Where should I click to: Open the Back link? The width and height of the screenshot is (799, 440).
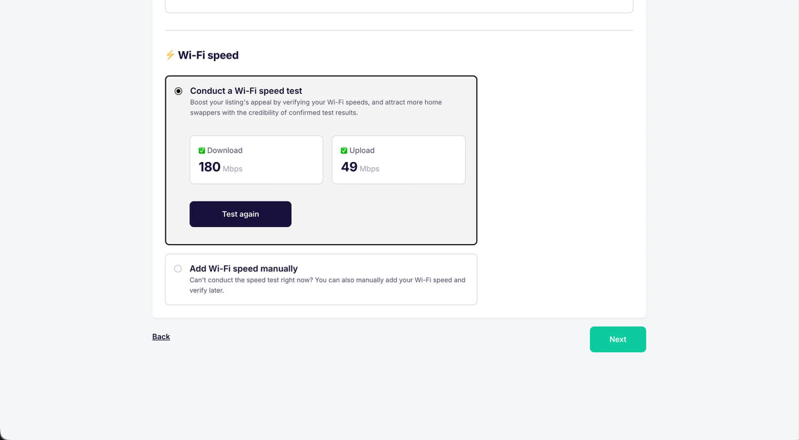[161, 337]
